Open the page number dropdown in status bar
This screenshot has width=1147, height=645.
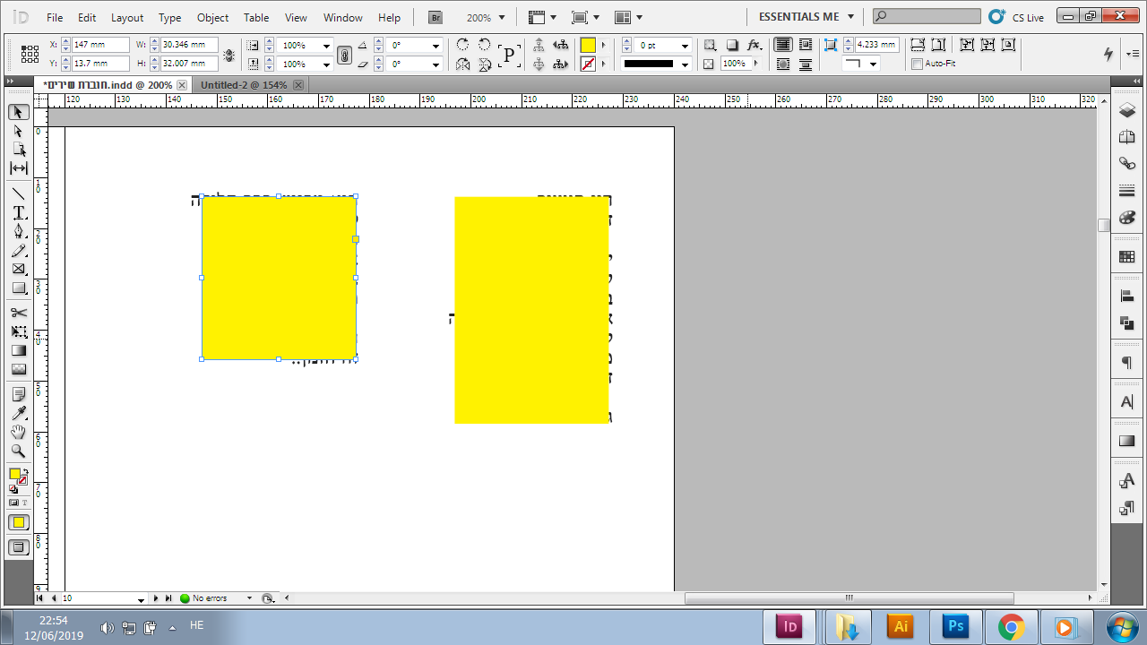point(141,598)
